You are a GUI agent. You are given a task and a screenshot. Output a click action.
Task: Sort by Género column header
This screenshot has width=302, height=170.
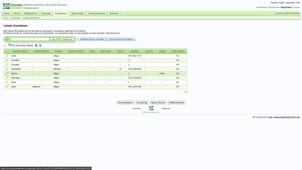point(120,51)
